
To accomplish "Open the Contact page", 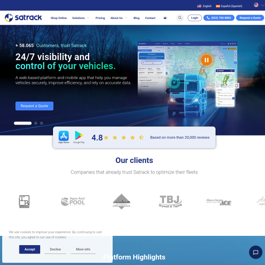I will (x=150, y=18).
